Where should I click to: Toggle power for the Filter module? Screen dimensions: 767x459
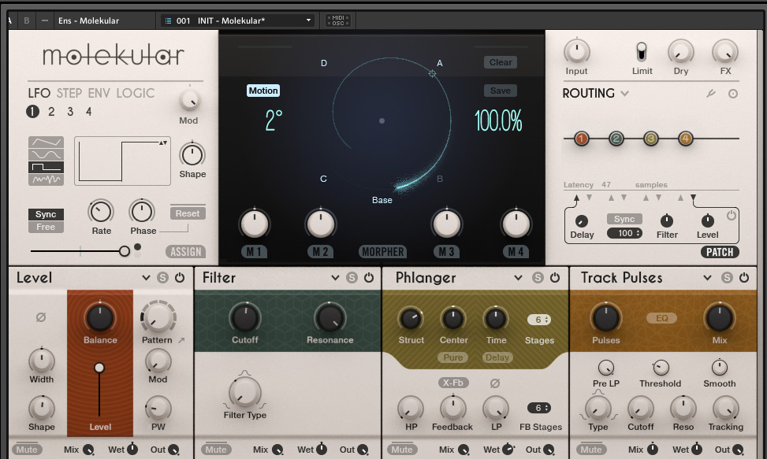(369, 278)
